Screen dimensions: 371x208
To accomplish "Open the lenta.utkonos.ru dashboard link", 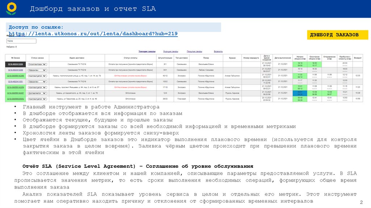I will 93,34.
